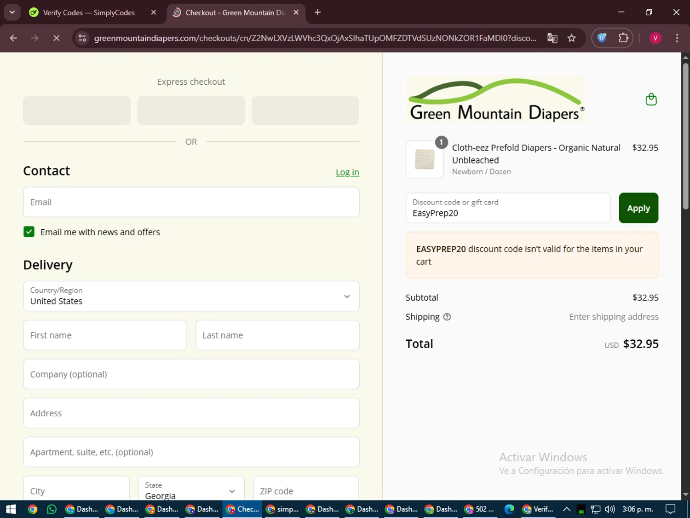The height and width of the screenshot is (518, 690).
Task: Click the USD $32.95 total amount
Action: point(631,344)
